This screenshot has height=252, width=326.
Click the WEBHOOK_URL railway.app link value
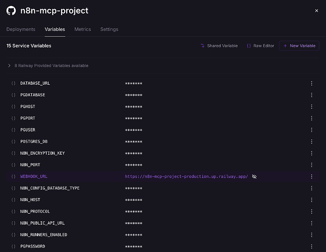pyautogui.click(x=187, y=176)
